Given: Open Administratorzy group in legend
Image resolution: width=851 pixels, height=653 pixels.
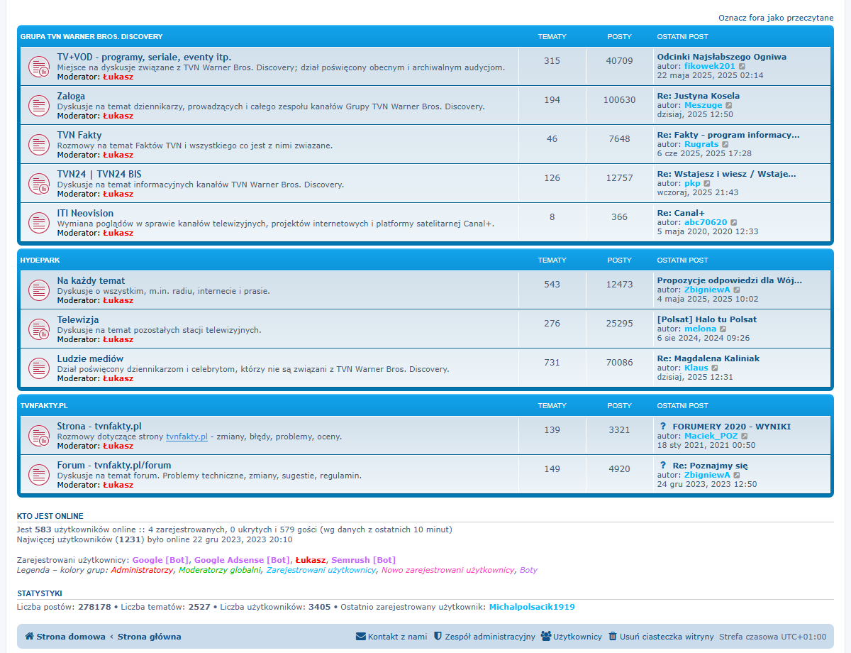Looking at the screenshot, I should pyautogui.click(x=142, y=570).
